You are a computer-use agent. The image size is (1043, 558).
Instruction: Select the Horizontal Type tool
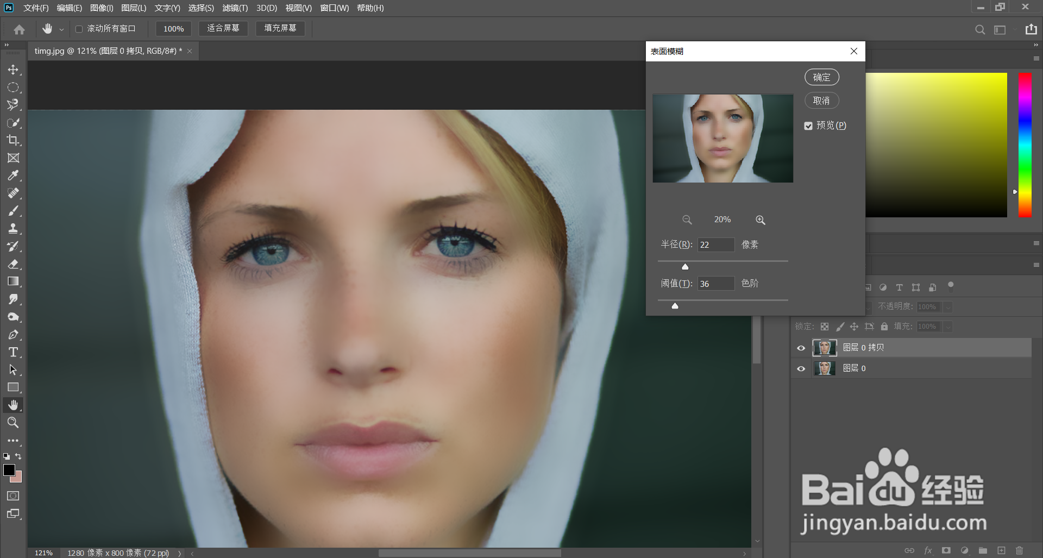click(13, 352)
